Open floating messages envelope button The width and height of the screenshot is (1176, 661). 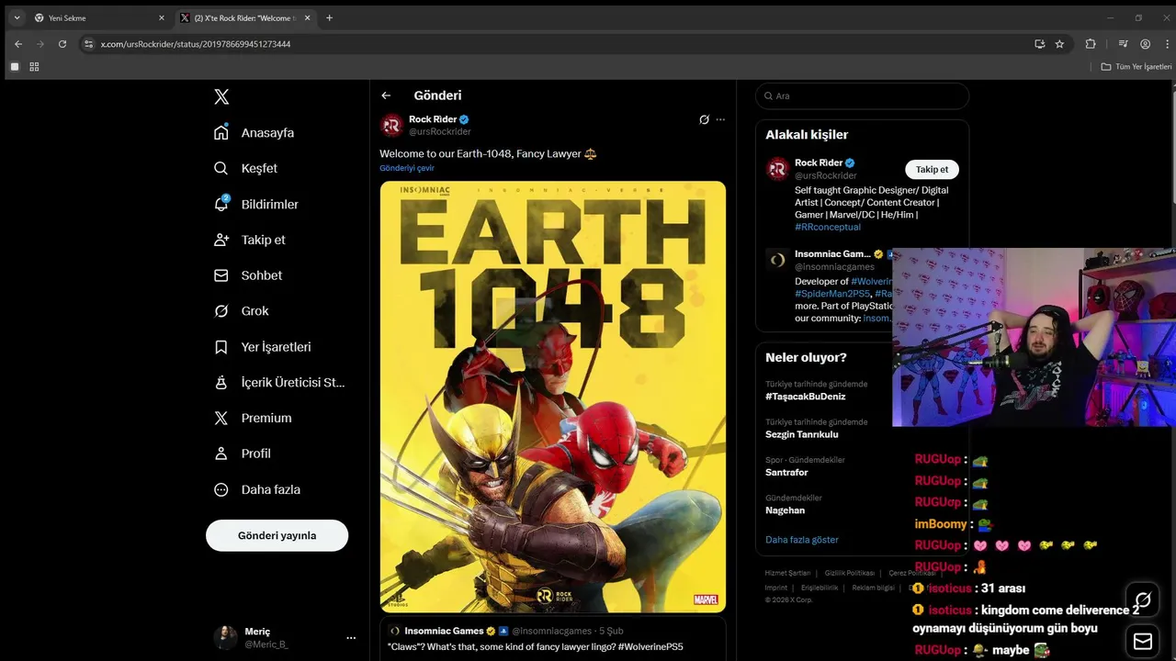[1143, 641]
